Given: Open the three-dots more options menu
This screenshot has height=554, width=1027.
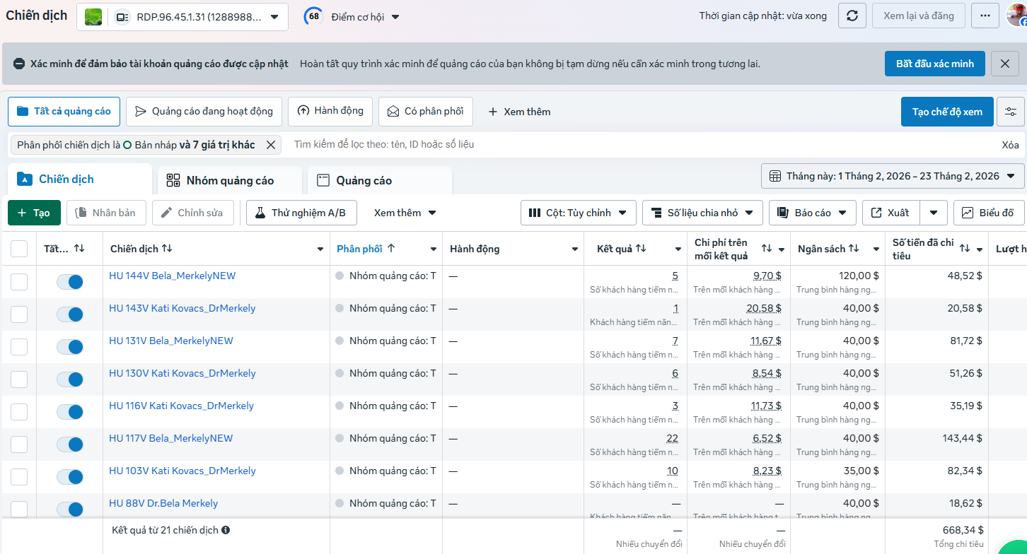Looking at the screenshot, I should (985, 16).
